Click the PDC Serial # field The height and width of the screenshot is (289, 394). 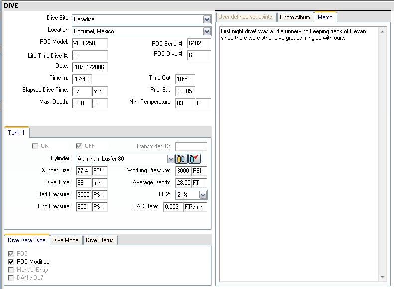point(199,43)
